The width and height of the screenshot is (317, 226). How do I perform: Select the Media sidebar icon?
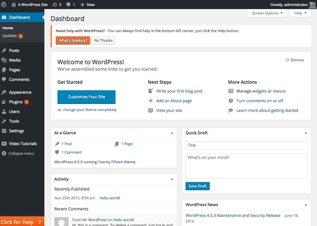[4, 60]
